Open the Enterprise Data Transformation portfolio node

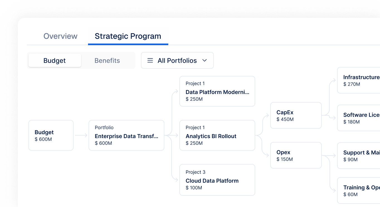(x=126, y=135)
